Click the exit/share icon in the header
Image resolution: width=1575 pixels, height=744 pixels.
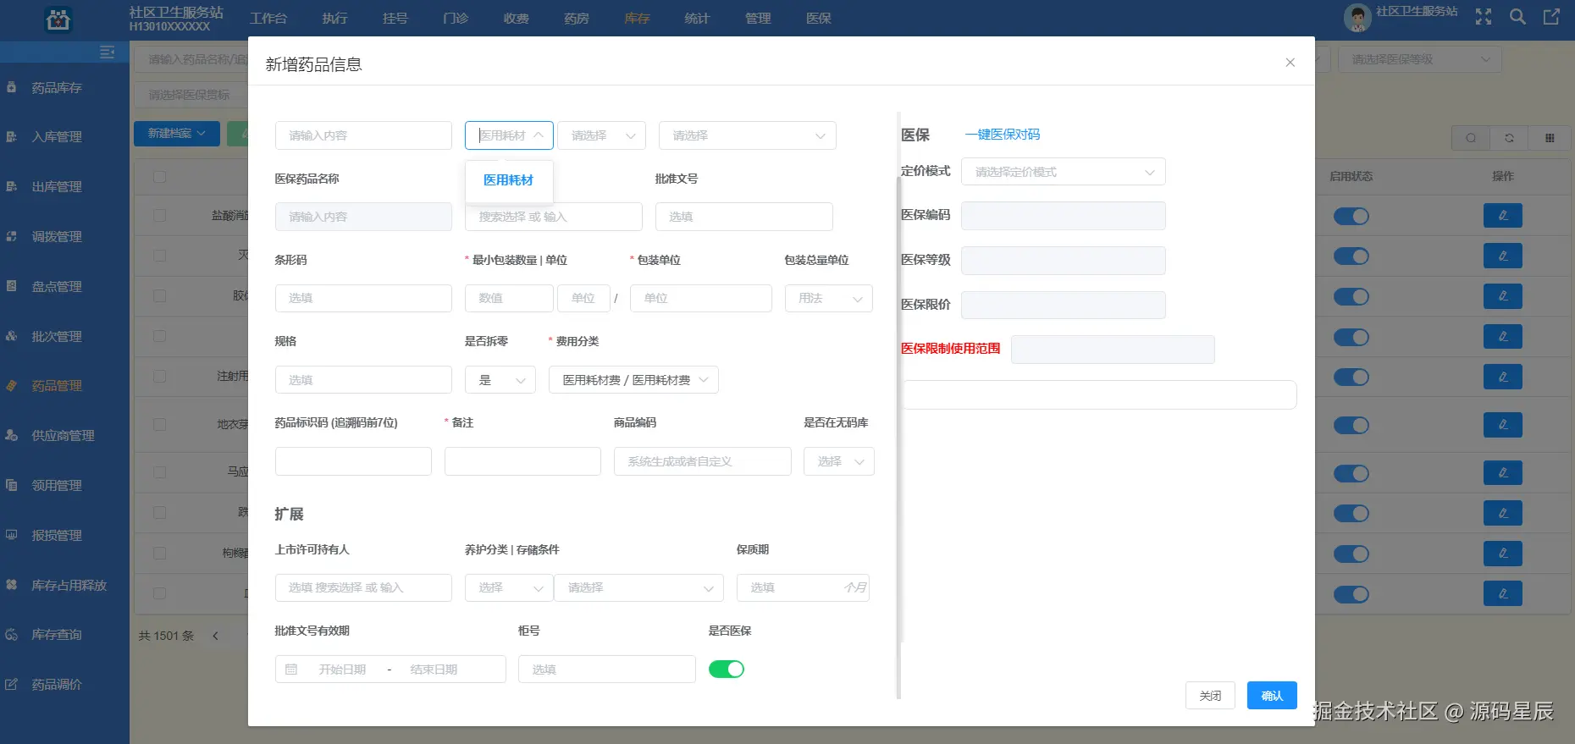pos(1551,17)
